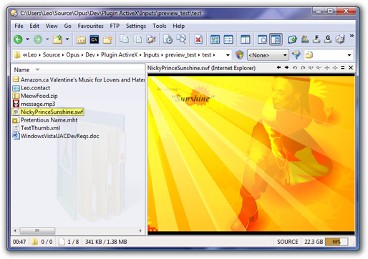Click the Find files magnifier icon
Image resolution: width=368 pixels, height=259 pixels.
181,39
